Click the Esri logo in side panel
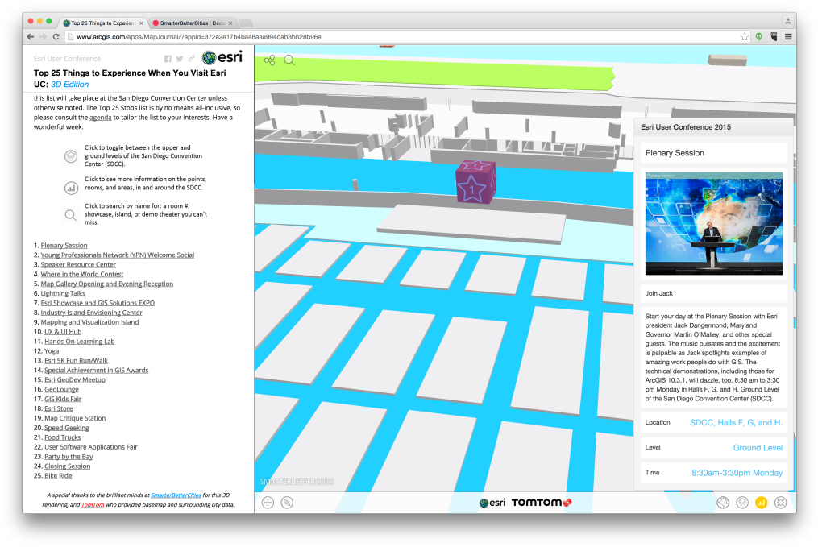This screenshot has width=818, height=547. pyautogui.click(x=222, y=57)
